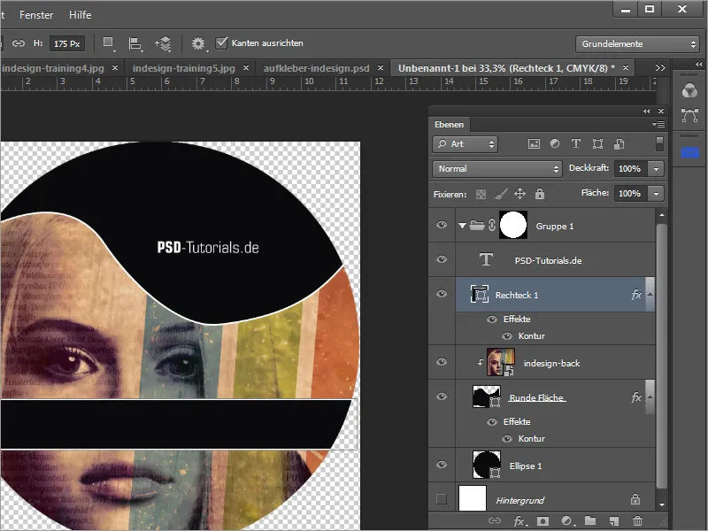Close aufkleber-indesign.psd tab
Screen dimensions: 708x531
pos(381,68)
